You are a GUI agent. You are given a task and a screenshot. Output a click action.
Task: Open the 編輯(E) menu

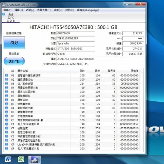19,10
